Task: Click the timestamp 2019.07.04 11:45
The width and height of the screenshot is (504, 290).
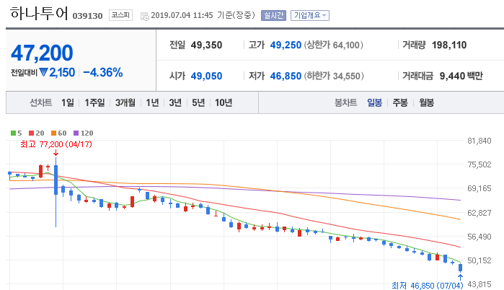Action: point(182,15)
